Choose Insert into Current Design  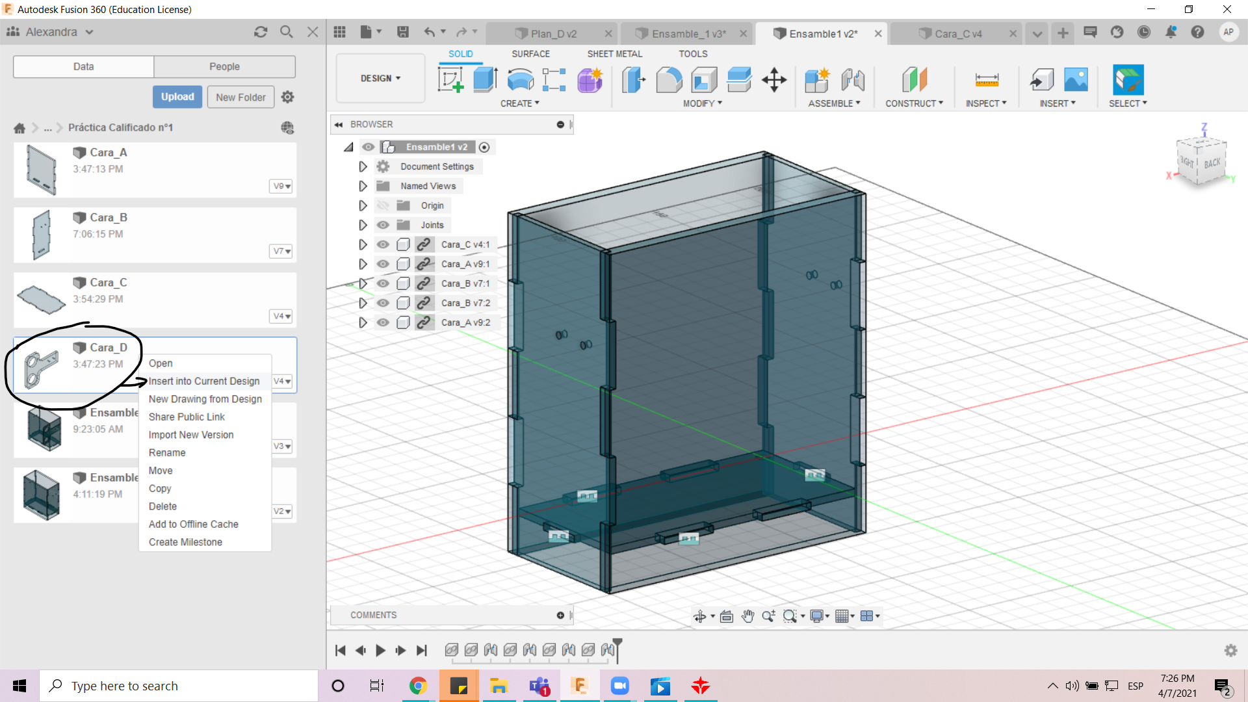click(x=203, y=381)
